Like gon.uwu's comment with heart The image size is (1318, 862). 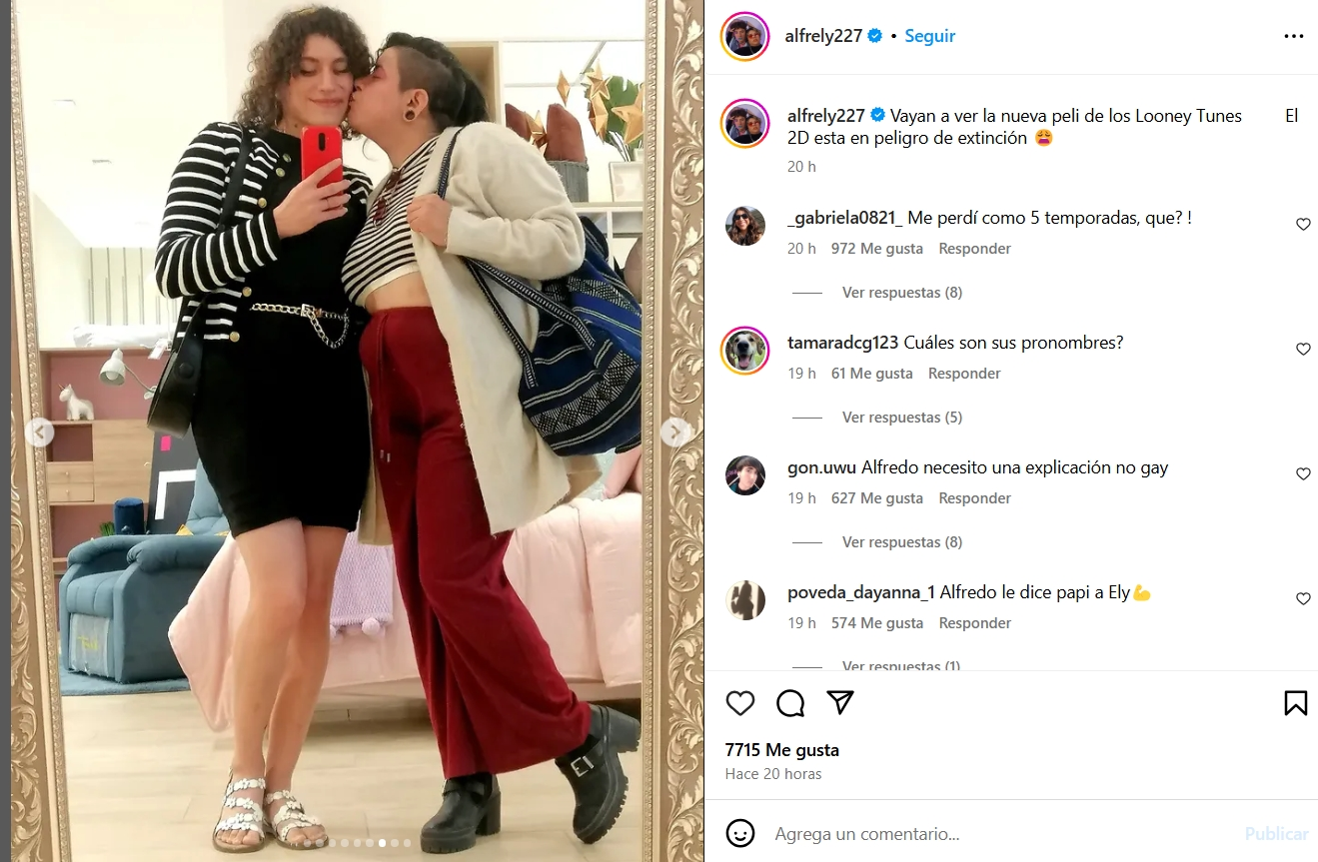[1303, 474]
